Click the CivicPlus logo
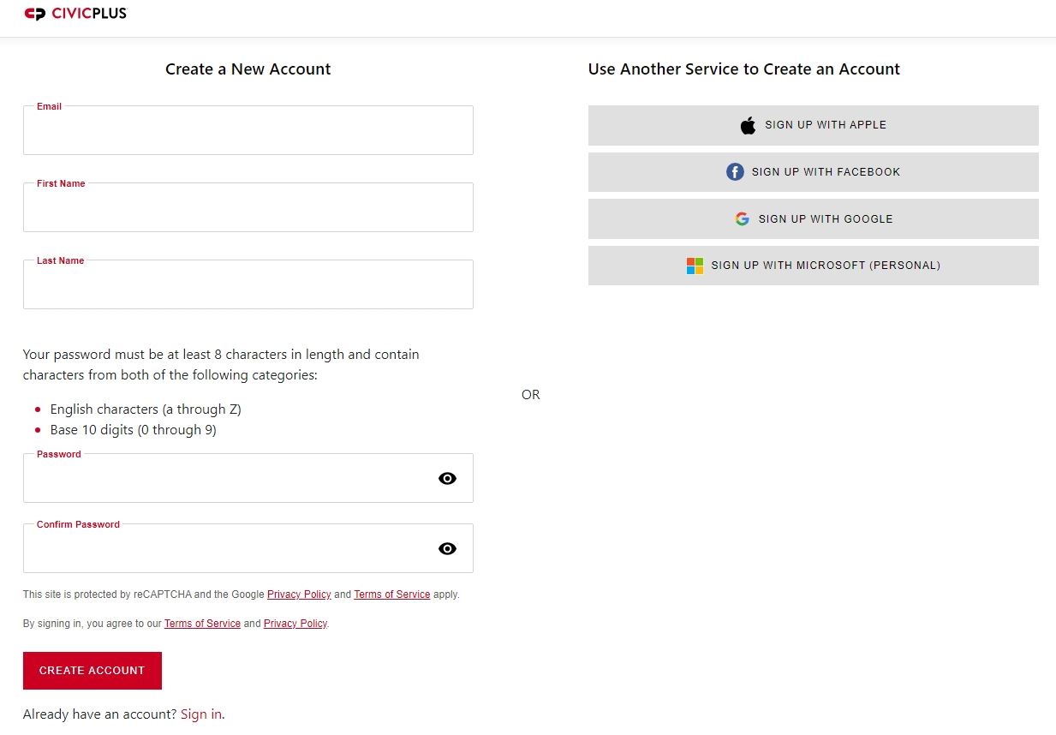The height and width of the screenshot is (735, 1056). (x=75, y=13)
